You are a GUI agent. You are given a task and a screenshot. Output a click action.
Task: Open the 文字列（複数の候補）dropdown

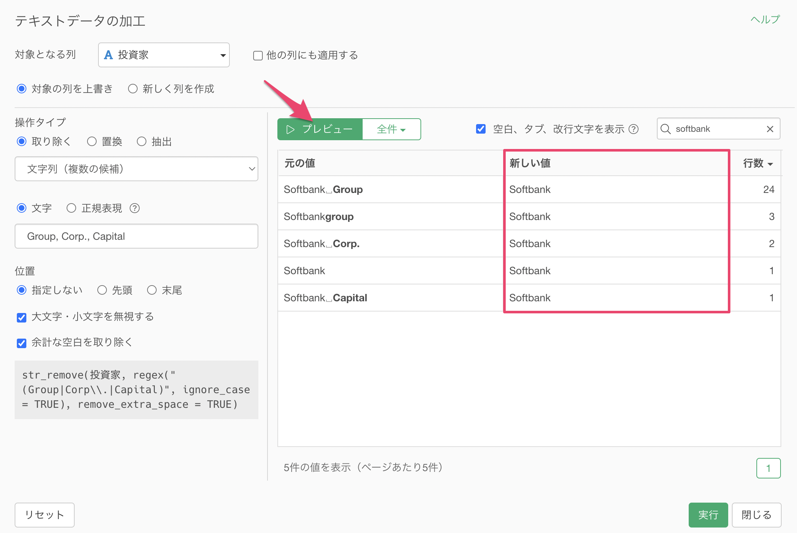[136, 169]
